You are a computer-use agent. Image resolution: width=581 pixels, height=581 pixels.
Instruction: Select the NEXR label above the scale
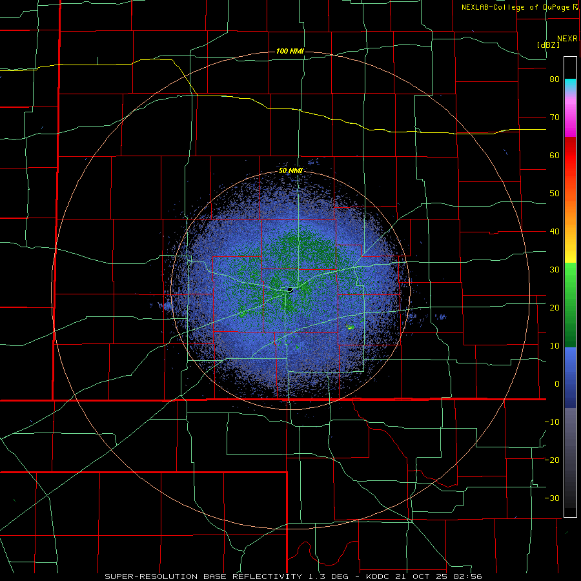tap(567, 39)
